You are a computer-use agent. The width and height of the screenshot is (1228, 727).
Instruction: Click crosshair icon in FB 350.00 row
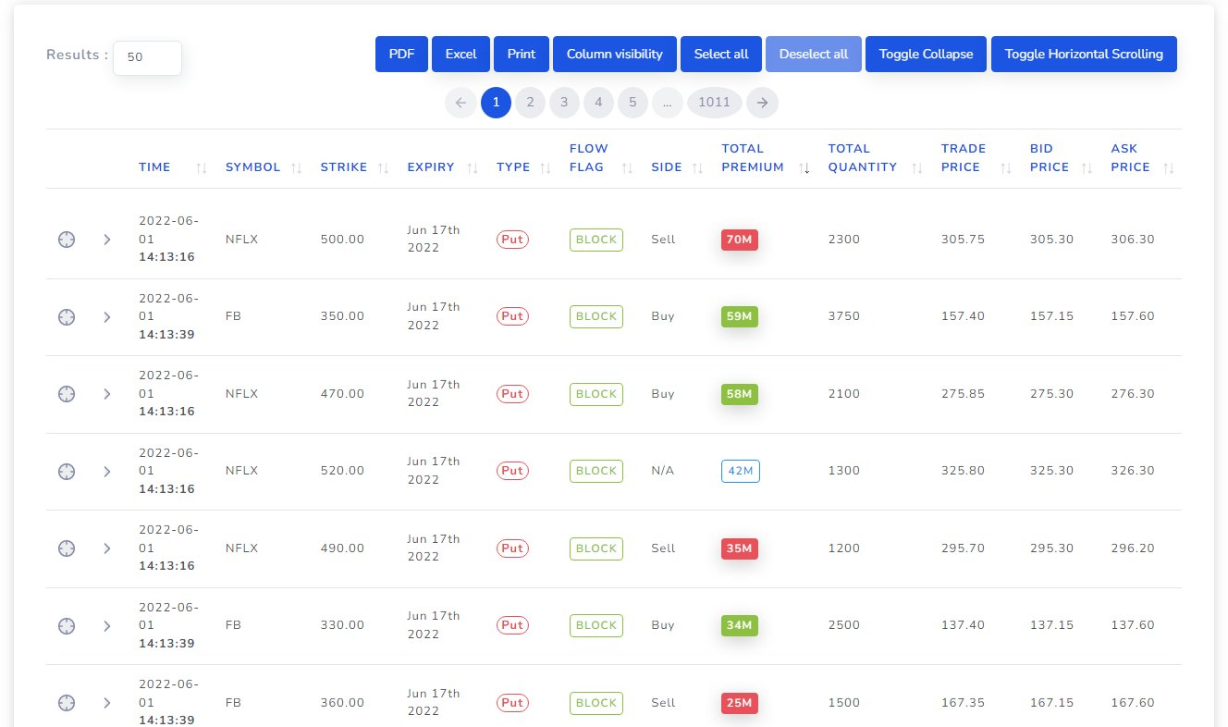tap(67, 316)
